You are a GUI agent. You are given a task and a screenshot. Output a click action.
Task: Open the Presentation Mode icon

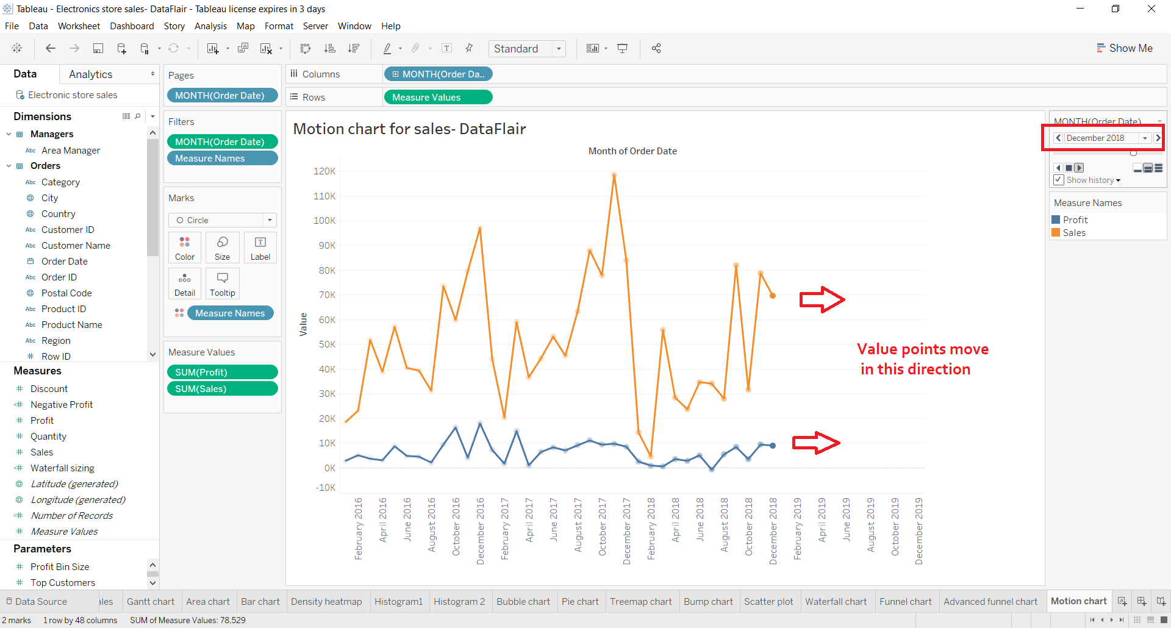pos(623,48)
